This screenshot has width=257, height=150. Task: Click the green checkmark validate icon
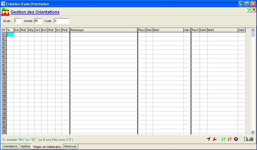[249, 10]
